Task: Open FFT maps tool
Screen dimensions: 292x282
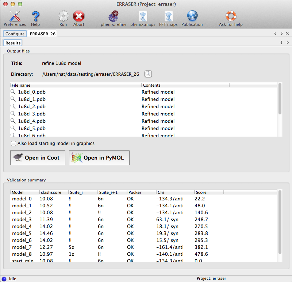Action: (168, 17)
